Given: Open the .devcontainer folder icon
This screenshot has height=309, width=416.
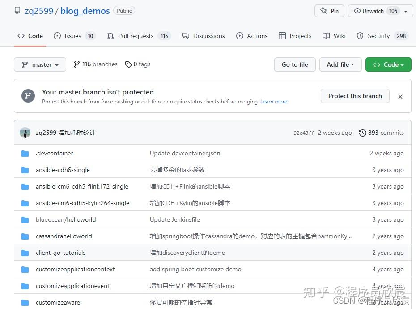Looking at the screenshot, I should click(x=25, y=153).
